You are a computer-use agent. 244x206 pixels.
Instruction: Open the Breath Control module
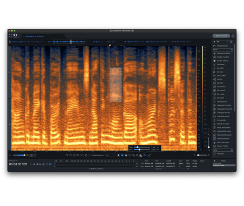223,57
